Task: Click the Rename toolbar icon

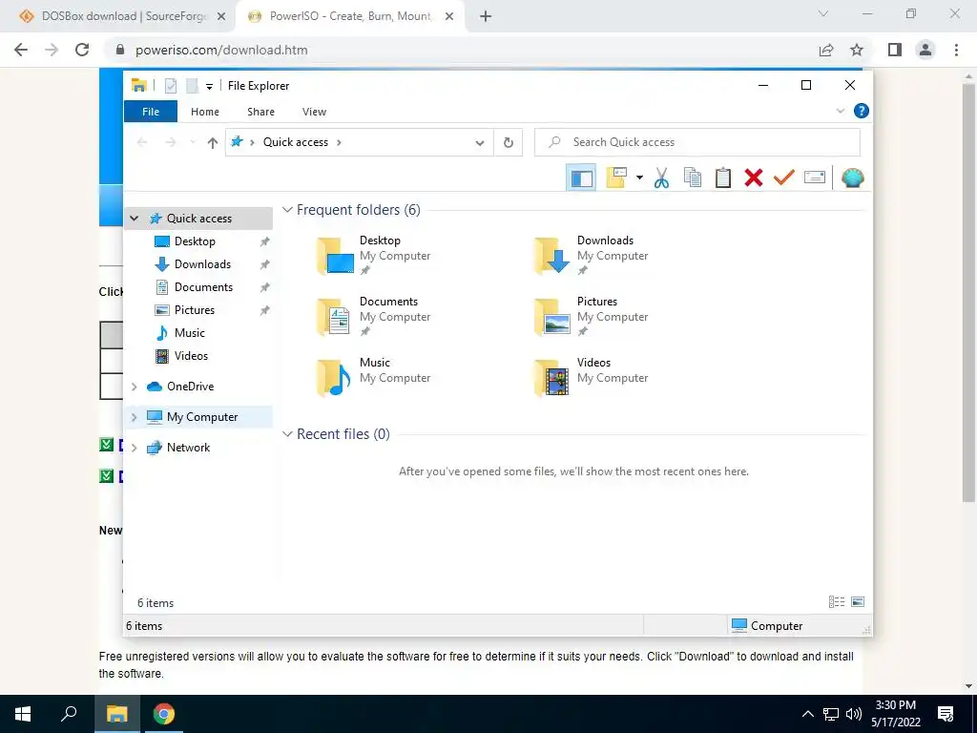Action: (x=815, y=178)
